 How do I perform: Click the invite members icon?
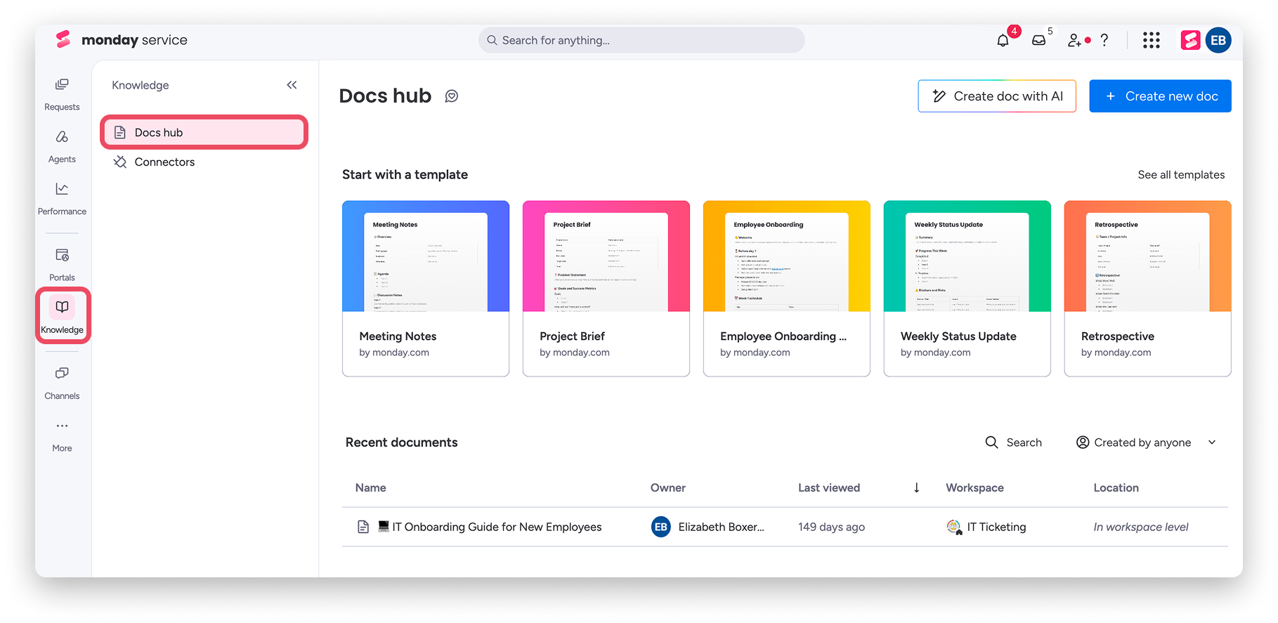(1074, 41)
